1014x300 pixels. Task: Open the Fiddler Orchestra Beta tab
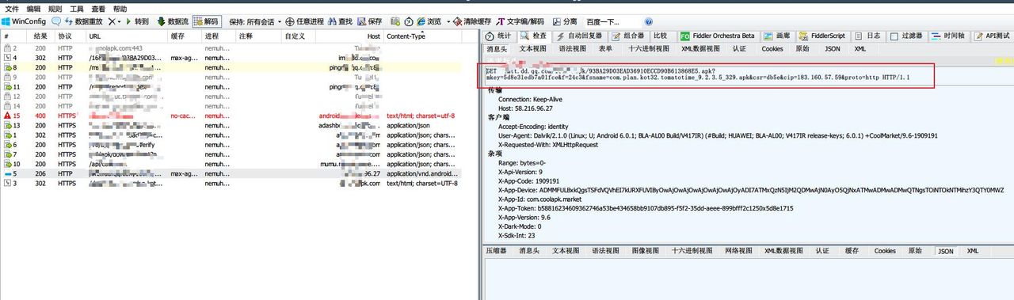click(718, 36)
